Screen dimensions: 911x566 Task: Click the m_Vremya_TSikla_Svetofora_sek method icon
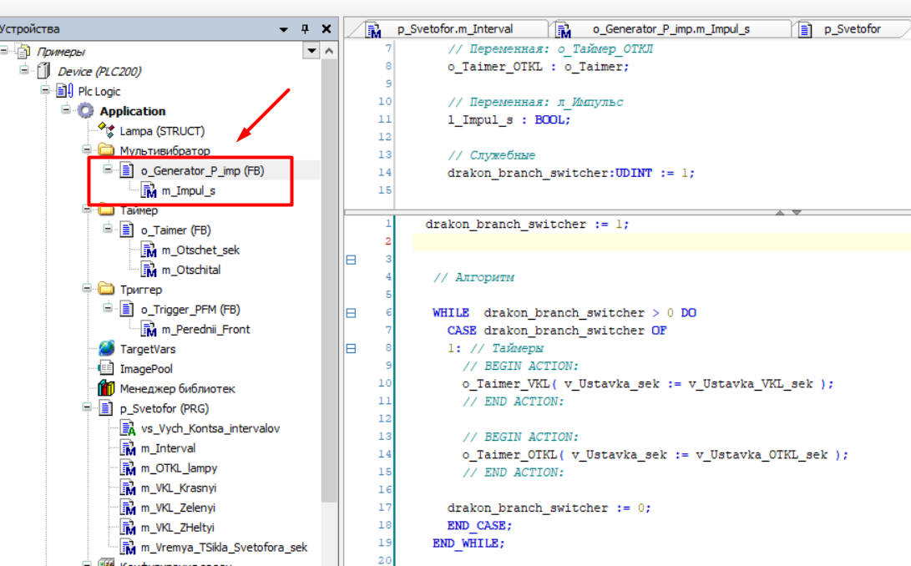click(128, 547)
